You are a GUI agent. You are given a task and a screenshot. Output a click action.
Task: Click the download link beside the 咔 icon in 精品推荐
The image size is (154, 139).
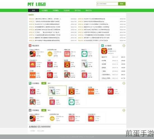click(x=56, y=77)
